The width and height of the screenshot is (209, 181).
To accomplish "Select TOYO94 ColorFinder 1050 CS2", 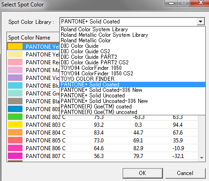I will coord(132,74).
